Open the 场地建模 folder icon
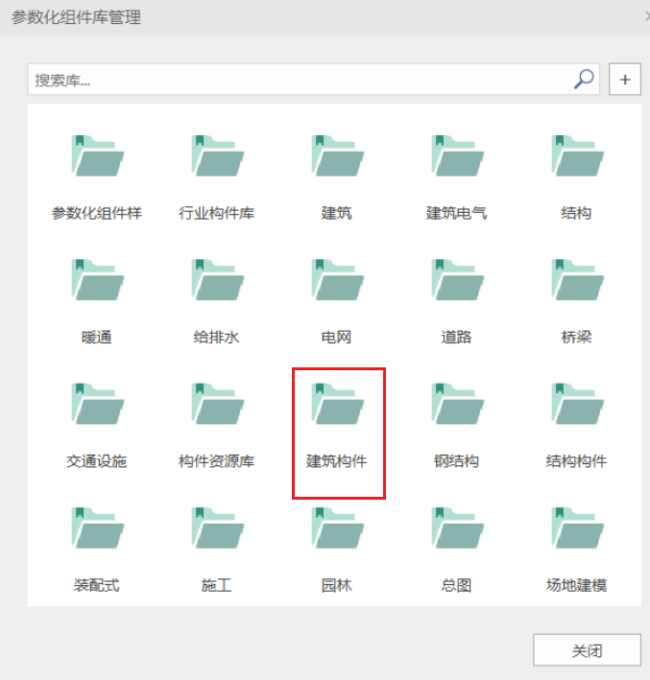 click(577, 528)
